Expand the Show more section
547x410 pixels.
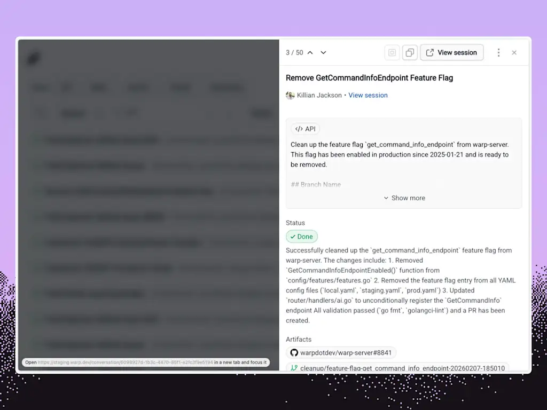point(404,198)
